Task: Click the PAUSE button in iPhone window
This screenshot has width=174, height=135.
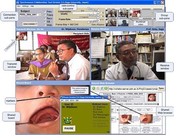Action: (69, 128)
